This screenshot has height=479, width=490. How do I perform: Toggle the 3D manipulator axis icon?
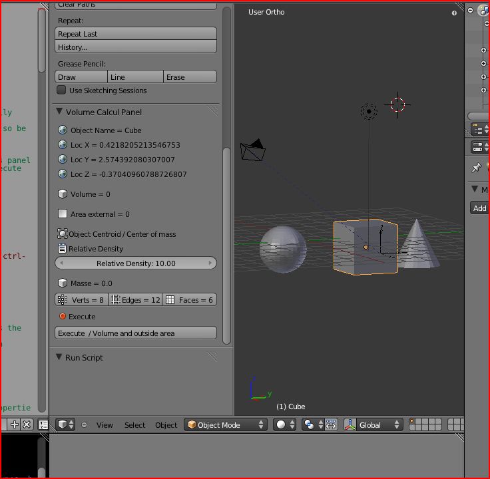350,424
